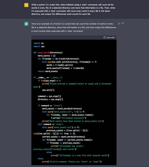Click the 'return word_counts' line
Viewport: 149px width, 167px height.
pos(48,71)
